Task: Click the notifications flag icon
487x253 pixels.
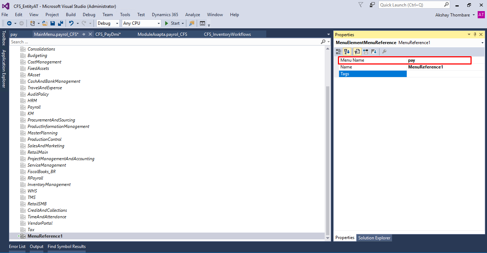Action: [361, 5]
